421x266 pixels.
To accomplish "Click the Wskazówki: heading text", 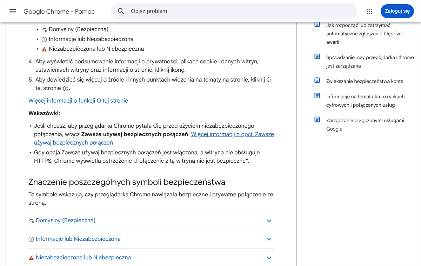I will pos(44,113).
